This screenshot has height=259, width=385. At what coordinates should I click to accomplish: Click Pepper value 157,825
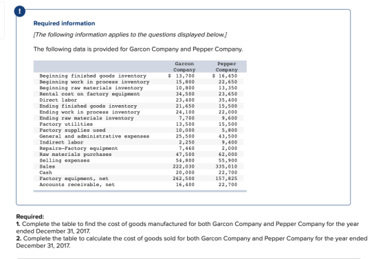[x=226, y=179]
